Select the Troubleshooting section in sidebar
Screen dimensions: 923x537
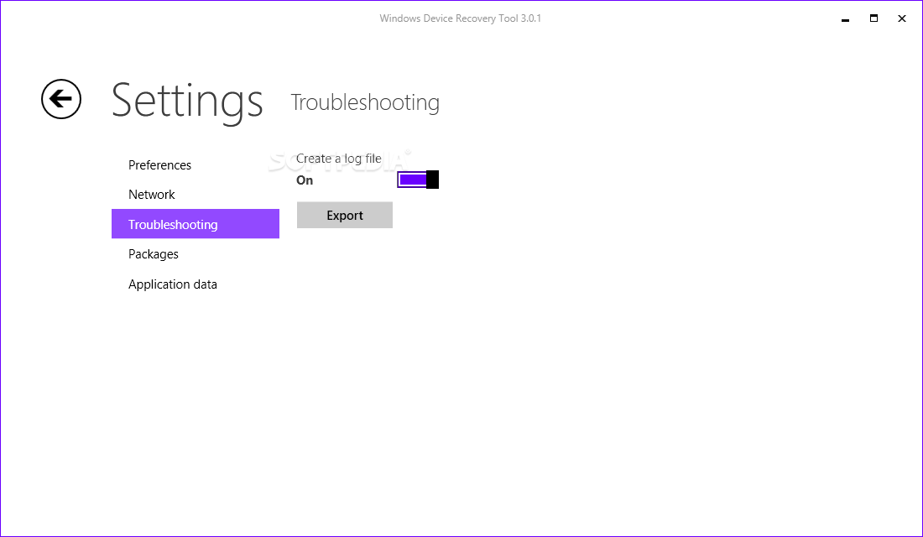196,224
